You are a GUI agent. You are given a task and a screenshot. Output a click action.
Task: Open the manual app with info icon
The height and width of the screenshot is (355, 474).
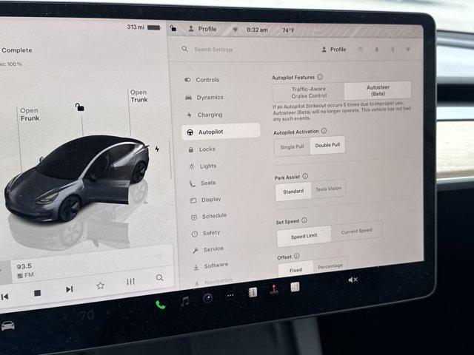253,292
